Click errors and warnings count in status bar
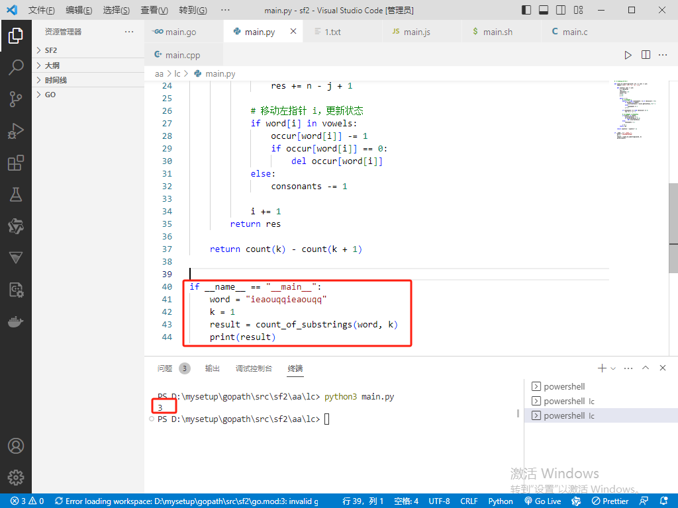Screen dimensions: 678x508 tap(27, 501)
